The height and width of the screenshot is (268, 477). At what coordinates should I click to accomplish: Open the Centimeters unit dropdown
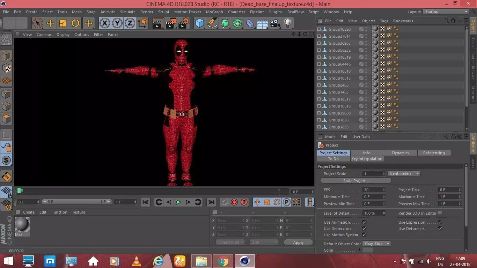point(404,173)
